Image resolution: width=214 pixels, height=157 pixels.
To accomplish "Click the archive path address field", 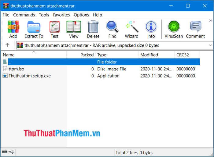I will coord(115,45).
